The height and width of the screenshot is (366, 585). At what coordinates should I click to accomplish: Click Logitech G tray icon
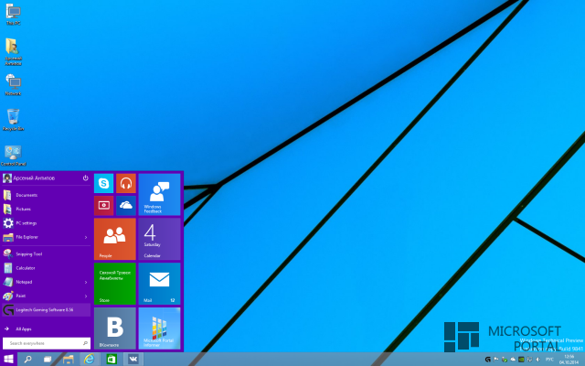pos(487,360)
